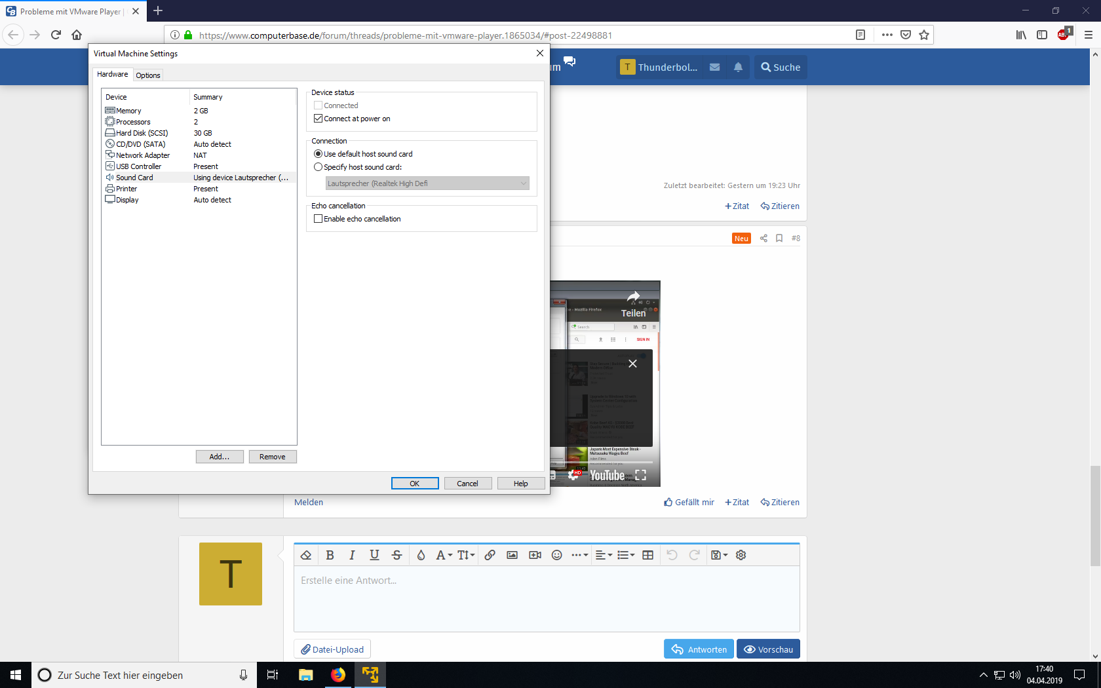This screenshot has width=1101, height=688.
Task: Insert an image into the reply
Action: point(512,555)
